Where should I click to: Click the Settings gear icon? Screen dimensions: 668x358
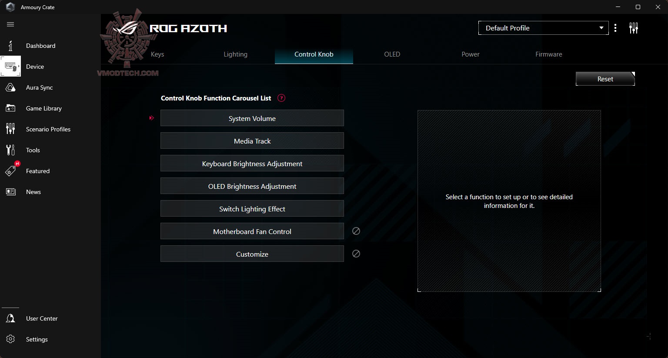pos(10,339)
